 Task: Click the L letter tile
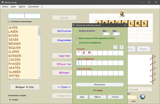tap(131, 24)
